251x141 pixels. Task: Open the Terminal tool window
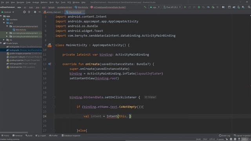click(x=17, y=136)
